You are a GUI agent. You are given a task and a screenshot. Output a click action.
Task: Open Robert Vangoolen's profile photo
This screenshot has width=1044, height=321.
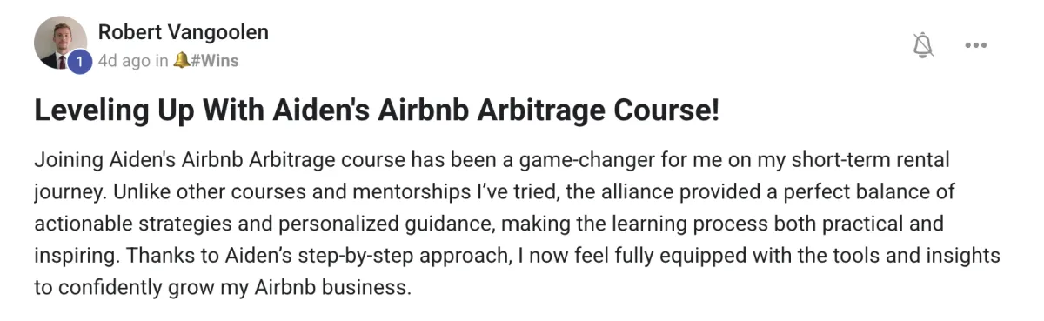[60, 43]
